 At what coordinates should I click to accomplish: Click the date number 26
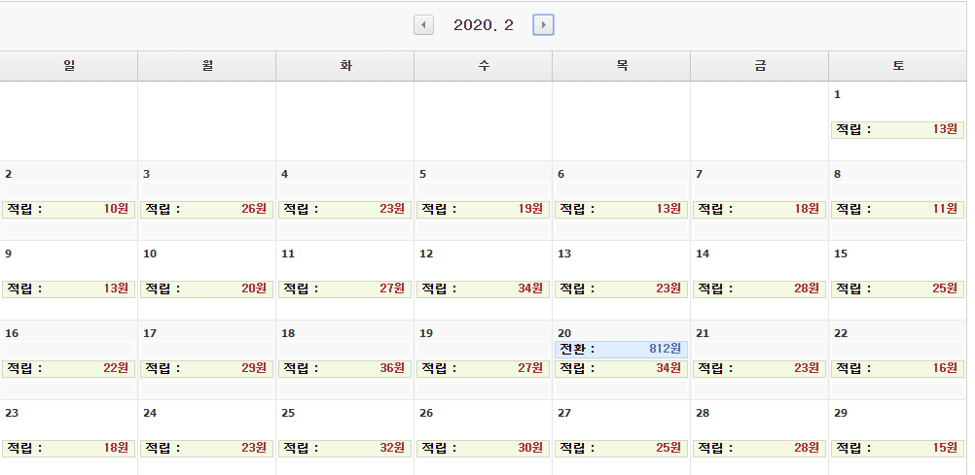pos(426,413)
